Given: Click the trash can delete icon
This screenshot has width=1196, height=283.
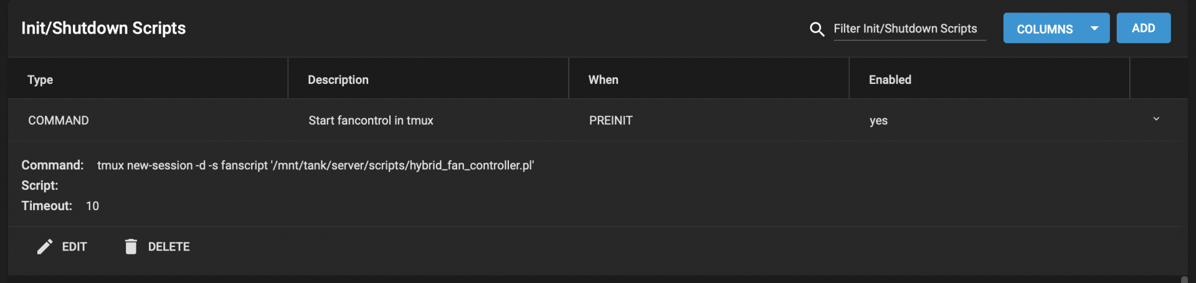Looking at the screenshot, I should pos(131,247).
